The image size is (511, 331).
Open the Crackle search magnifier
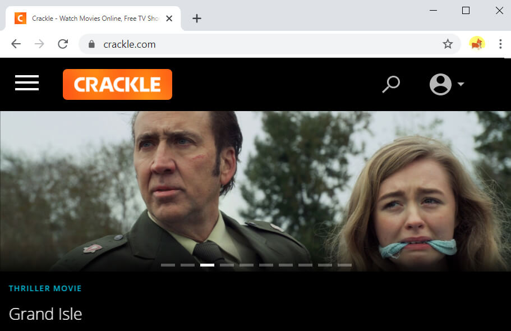pos(391,84)
